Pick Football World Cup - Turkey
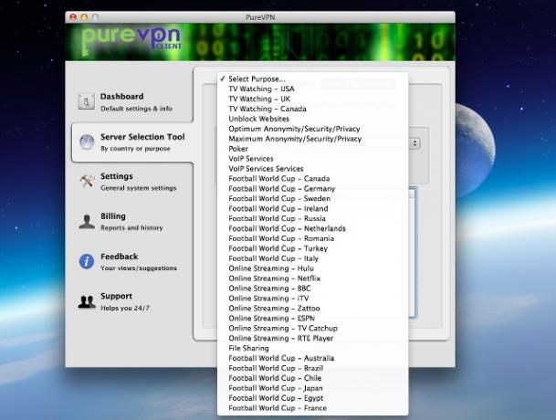Screen dimensions: 556x420 pos(313,248)
